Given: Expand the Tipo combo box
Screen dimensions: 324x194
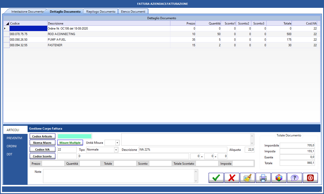Looking at the screenshot, I should coord(116,150).
